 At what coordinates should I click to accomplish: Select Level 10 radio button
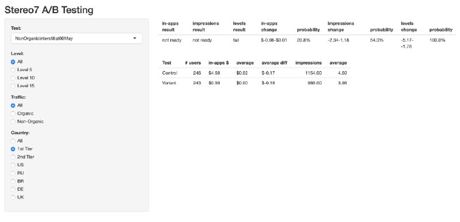(x=13, y=78)
